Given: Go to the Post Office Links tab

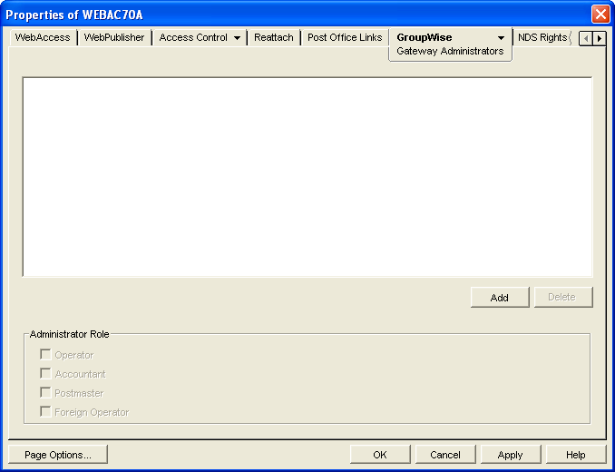Looking at the screenshot, I should [345, 37].
